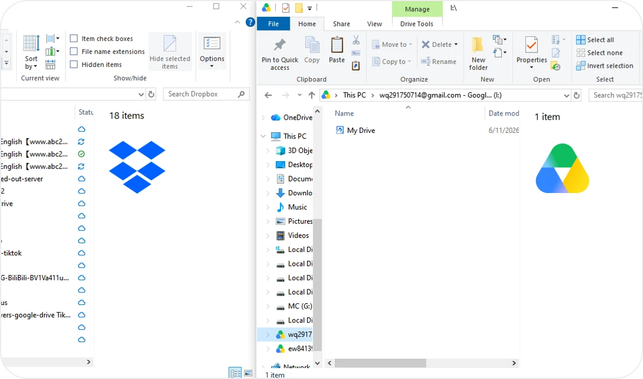The width and height of the screenshot is (643, 379).
Task: Open Dropbox address bar history dropdown
Action: 141,94
